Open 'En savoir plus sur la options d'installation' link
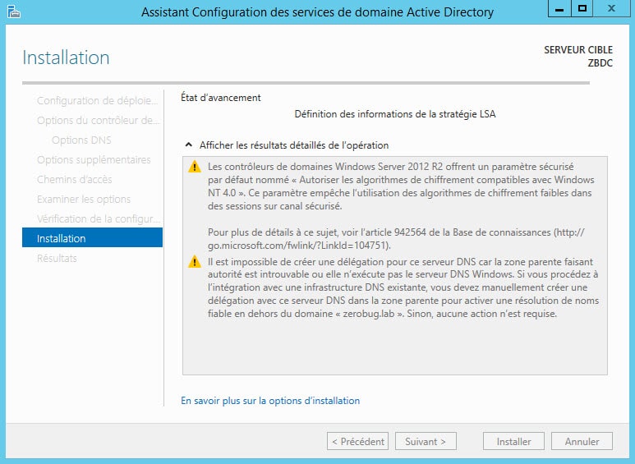This screenshot has height=464, width=635. click(x=270, y=401)
